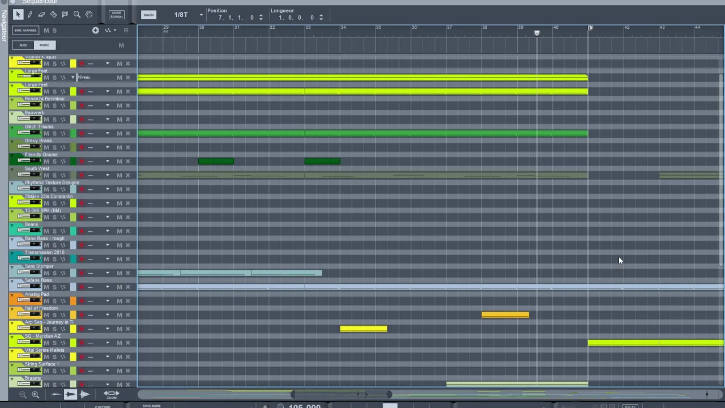Collapse the Bauwerk track triangle
Viewport: 725px width, 408px height.
(12, 114)
